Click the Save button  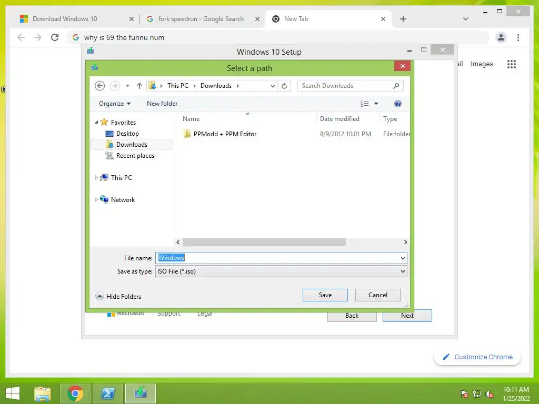coord(325,295)
